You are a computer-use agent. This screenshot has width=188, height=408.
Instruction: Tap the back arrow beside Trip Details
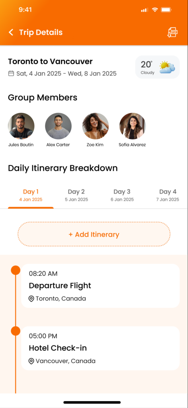tap(11, 32)
